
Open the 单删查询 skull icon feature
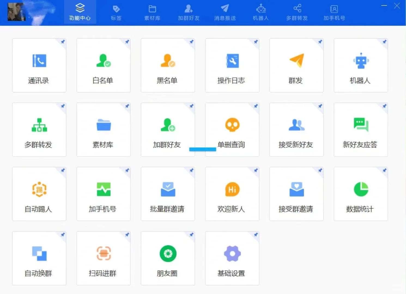click(x=232, y=130)
